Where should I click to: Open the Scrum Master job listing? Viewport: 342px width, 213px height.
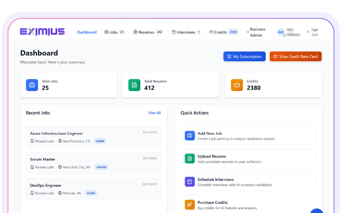(x=42, y=159)
